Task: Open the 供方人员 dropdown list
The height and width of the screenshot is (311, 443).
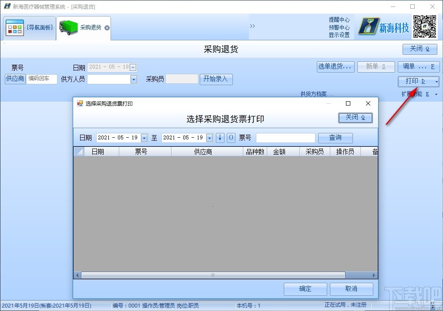Action: tap(133, 79)
